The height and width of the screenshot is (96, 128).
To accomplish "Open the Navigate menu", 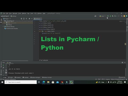I will tap(15, 13).
